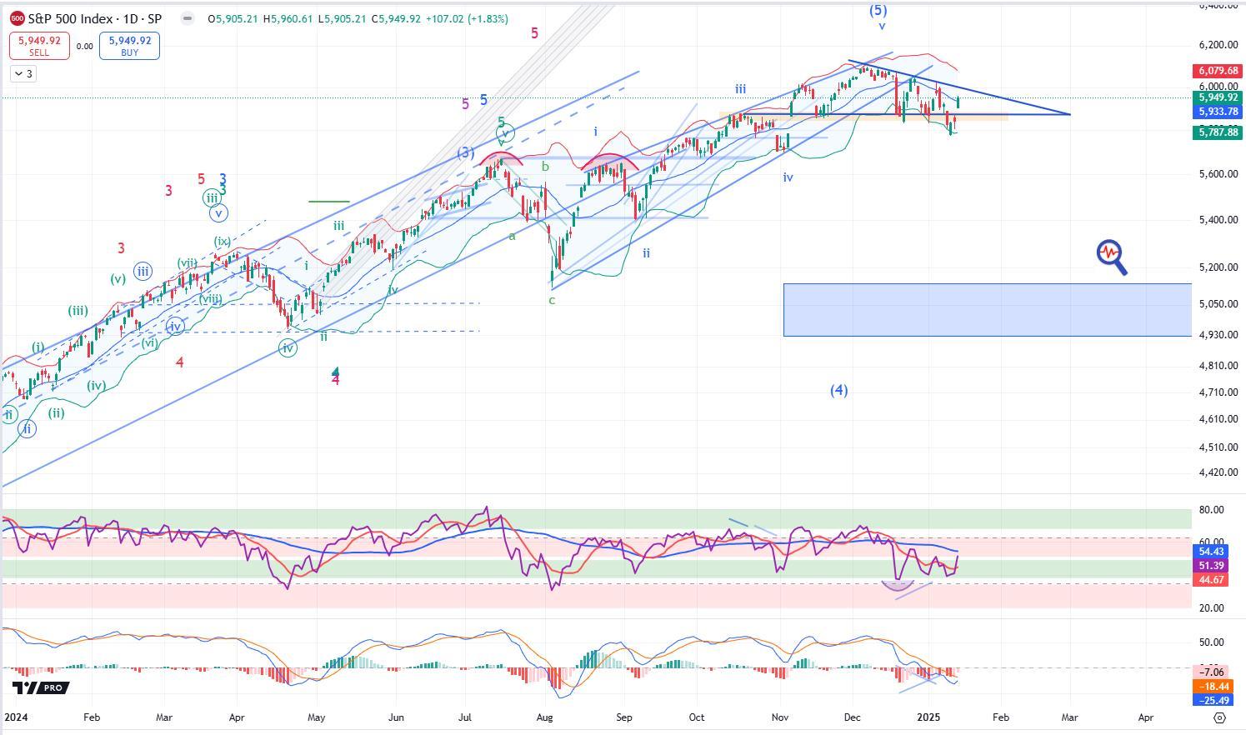Screen dimensions: 1246x735
Task: Click the purple 51.39 RSI scale label
Action: 1211,566
